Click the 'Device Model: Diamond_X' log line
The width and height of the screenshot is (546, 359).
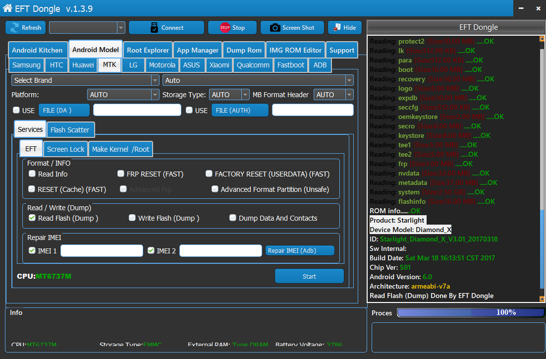410,230
